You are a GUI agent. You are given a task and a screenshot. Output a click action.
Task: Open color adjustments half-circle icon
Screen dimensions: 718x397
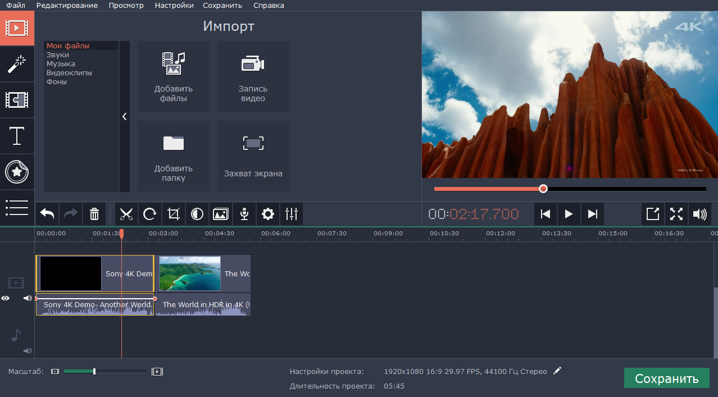[x=197, y=214]
